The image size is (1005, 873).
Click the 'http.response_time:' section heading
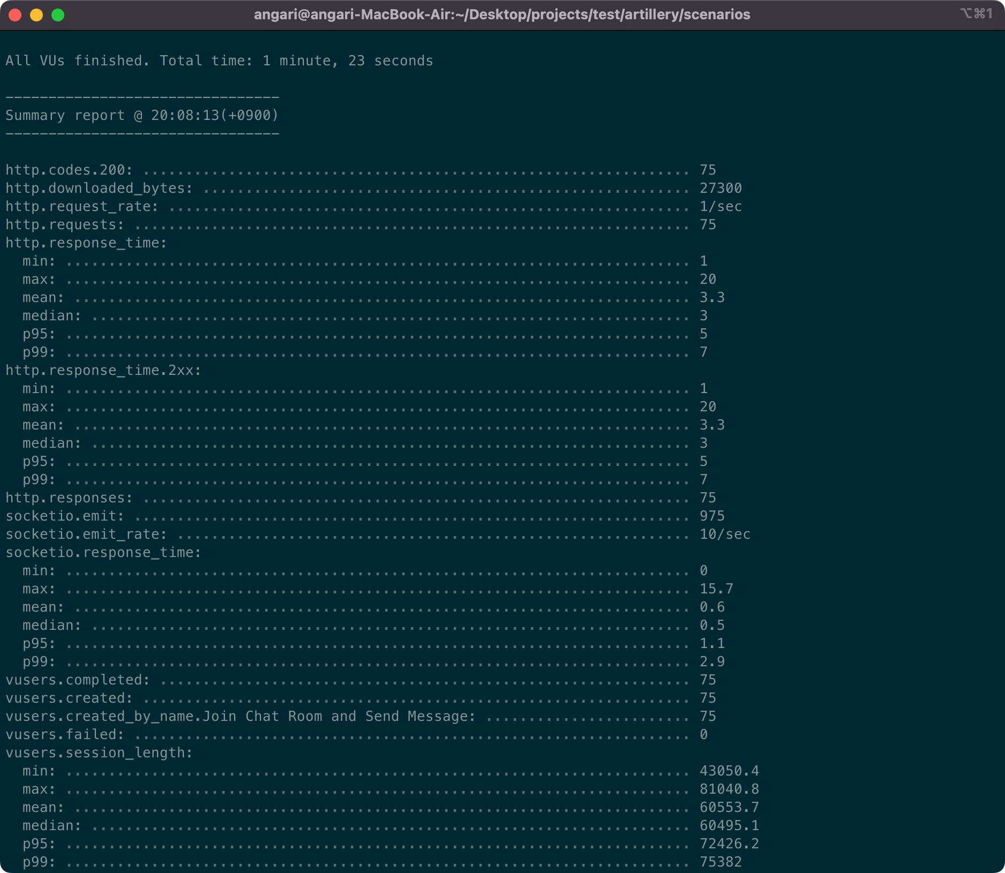(86, 243)
